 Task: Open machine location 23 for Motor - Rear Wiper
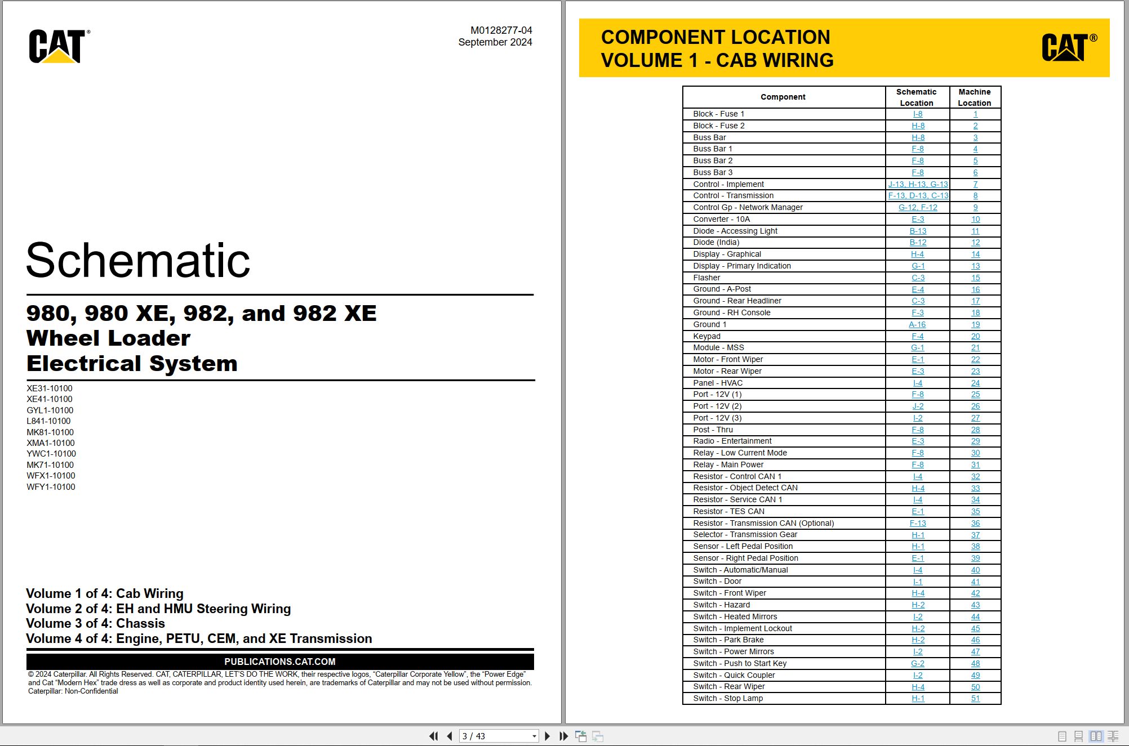975,371
